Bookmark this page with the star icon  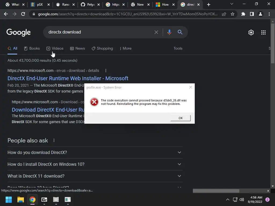pyautogui.click(x=233, y=14)
